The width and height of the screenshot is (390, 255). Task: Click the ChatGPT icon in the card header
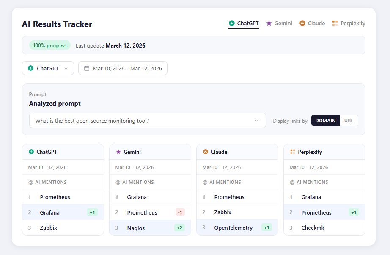[x=31, y=152]
